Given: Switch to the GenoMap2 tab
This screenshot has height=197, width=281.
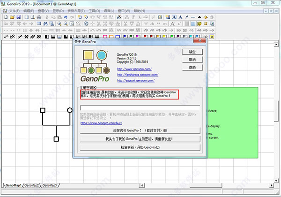Looking at the screenshot, I should coord(31,185).
